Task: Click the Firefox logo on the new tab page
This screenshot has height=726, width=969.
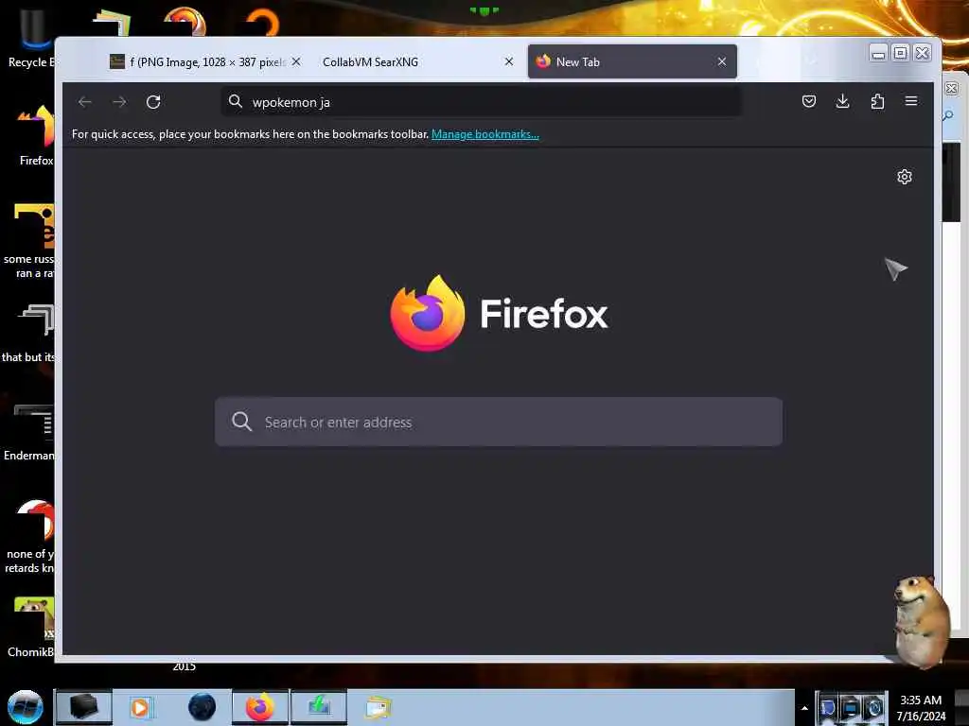Action: (427, 314)
